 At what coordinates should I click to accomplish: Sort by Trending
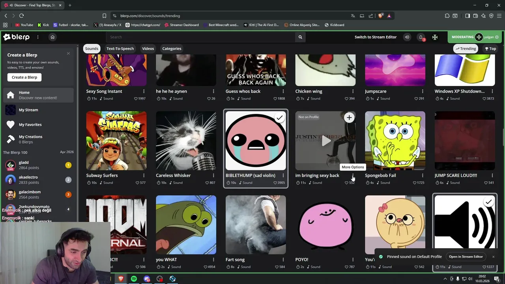coord(466,49)
